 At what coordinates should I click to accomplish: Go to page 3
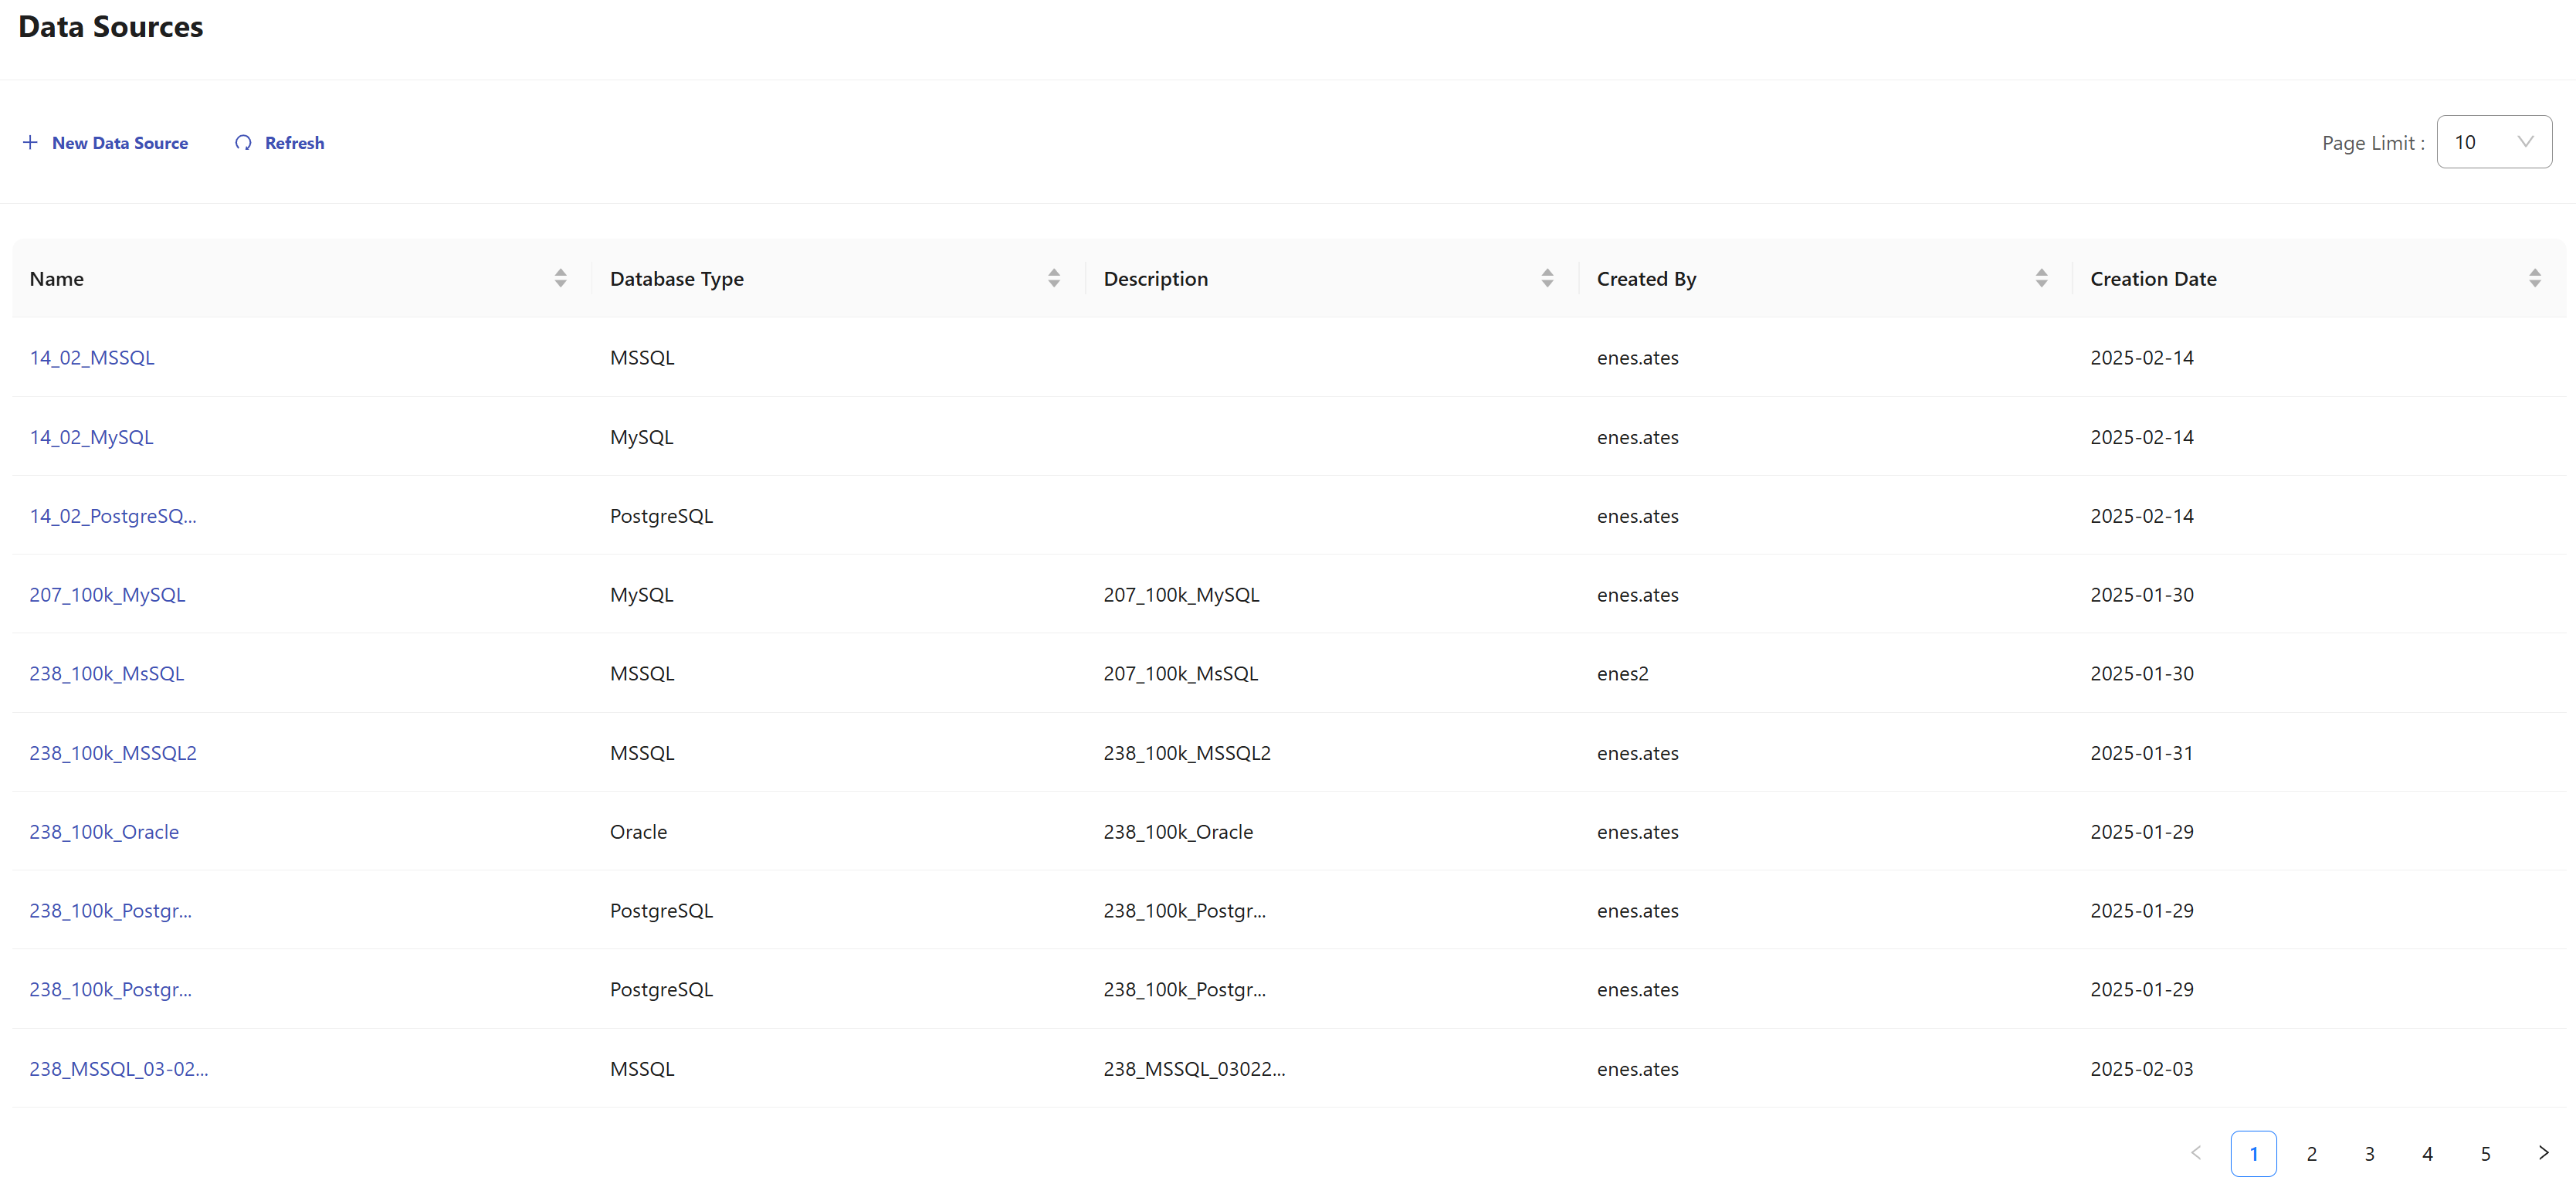click(2369, 1154)
